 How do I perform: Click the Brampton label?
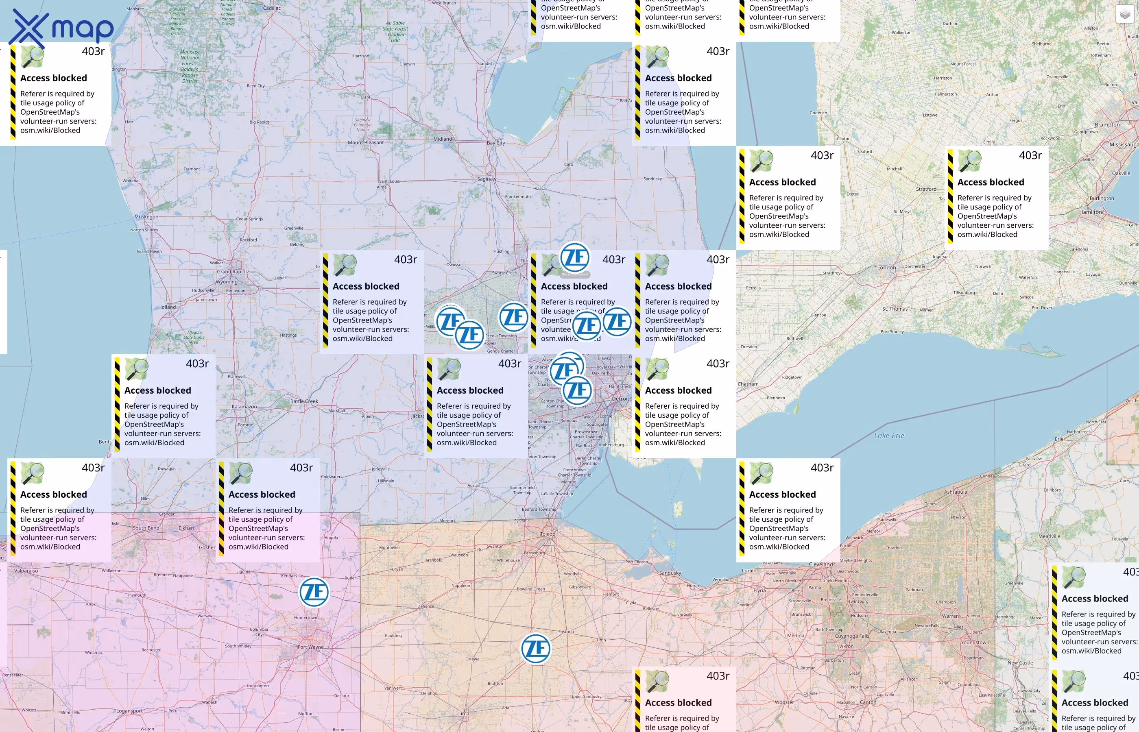(x=1107, y=124)
